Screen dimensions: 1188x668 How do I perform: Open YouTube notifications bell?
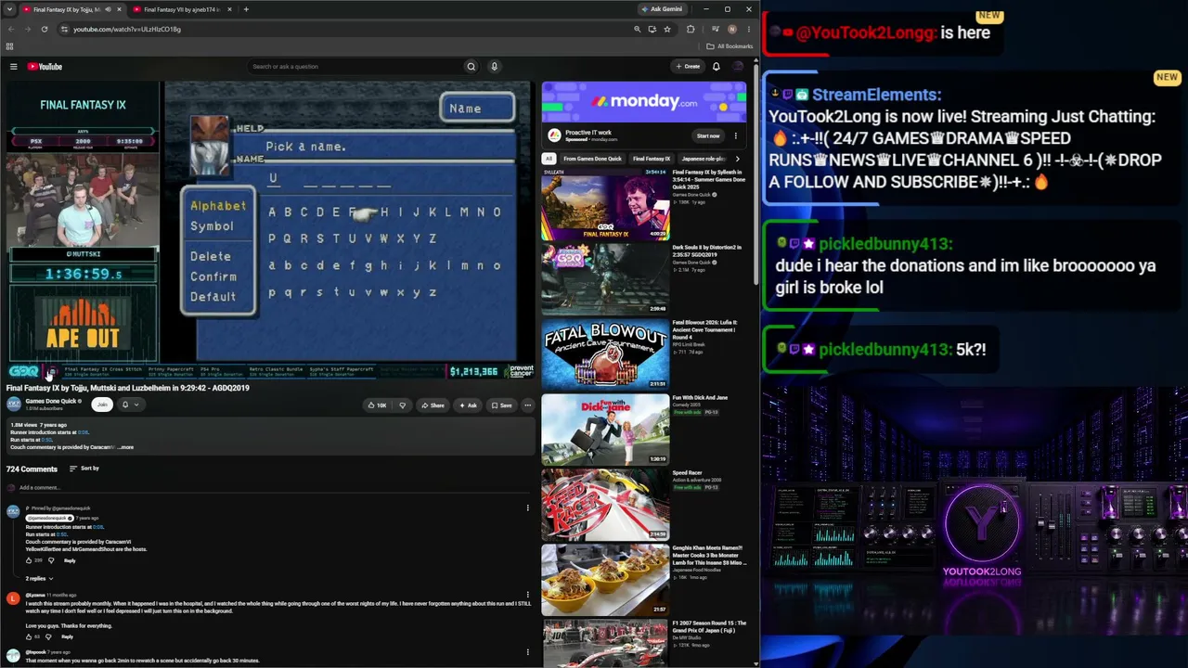tap(716, 67)
